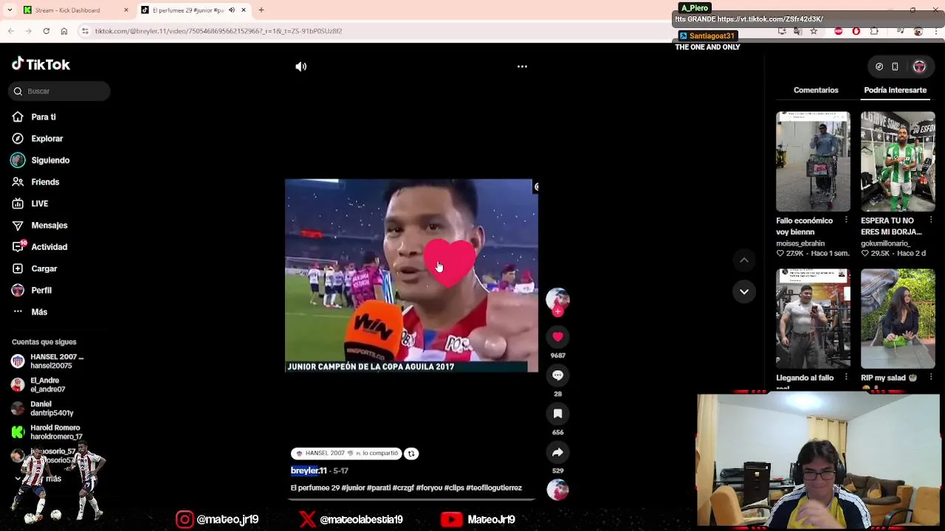Go to next video with down chevron
945x531 pixels.
point(744,292)
